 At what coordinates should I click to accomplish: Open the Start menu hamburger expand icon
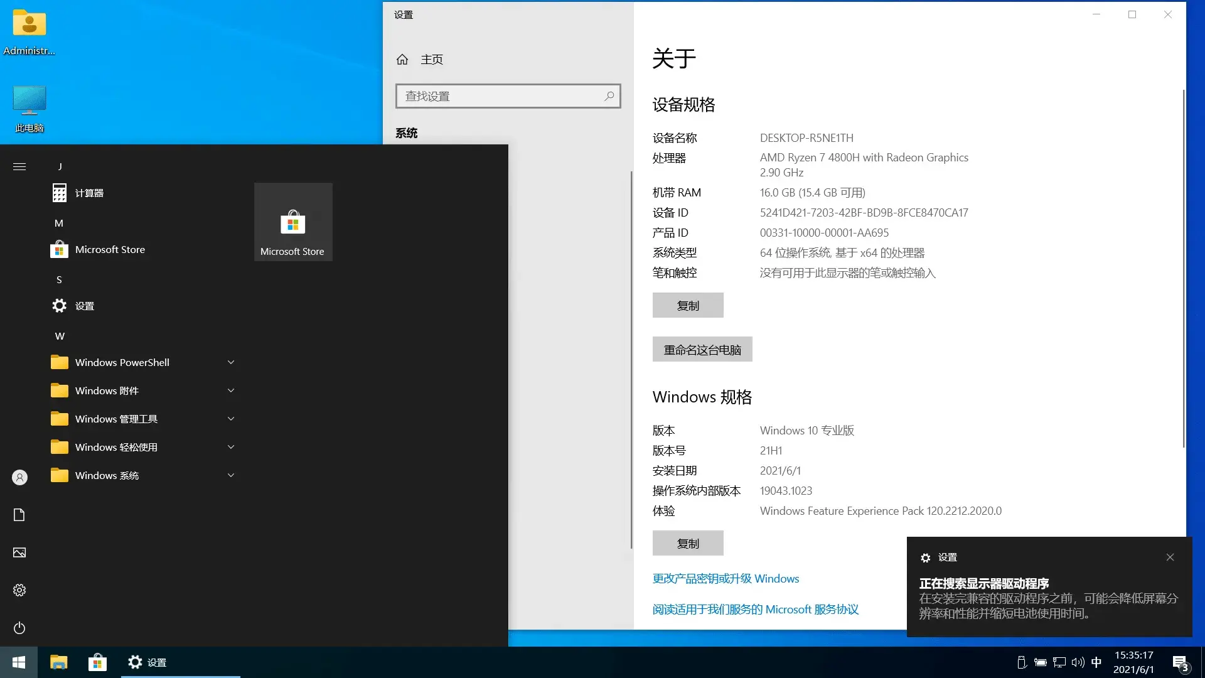[19, 166]
